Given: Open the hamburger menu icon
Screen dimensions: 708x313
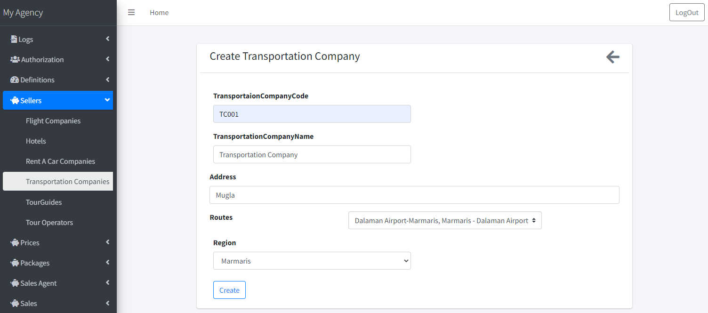Looking at the screenshot, I should click(131, 12).
